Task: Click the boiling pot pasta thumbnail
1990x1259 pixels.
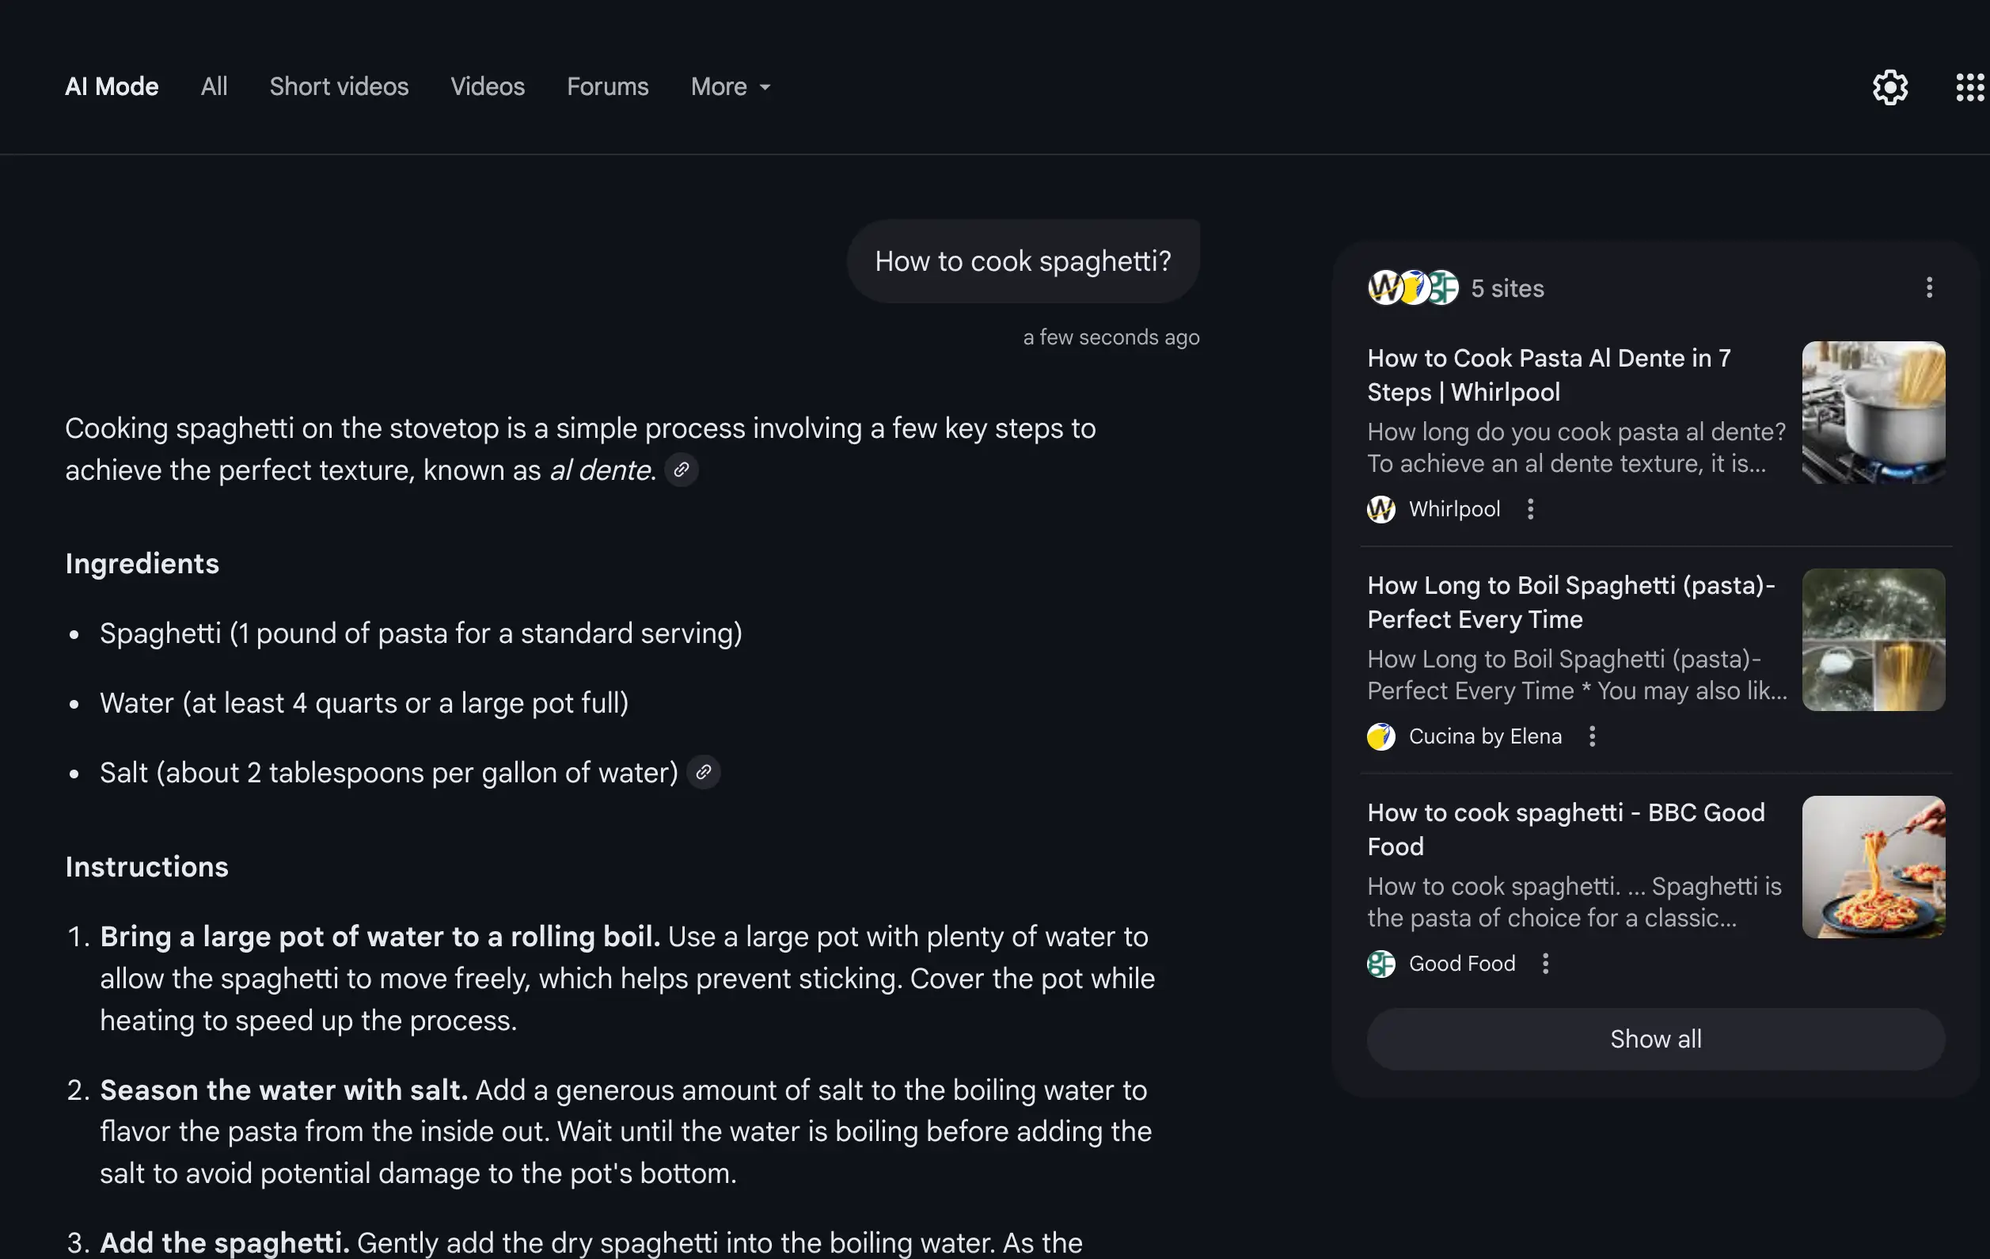Action: pos(1873,413)
